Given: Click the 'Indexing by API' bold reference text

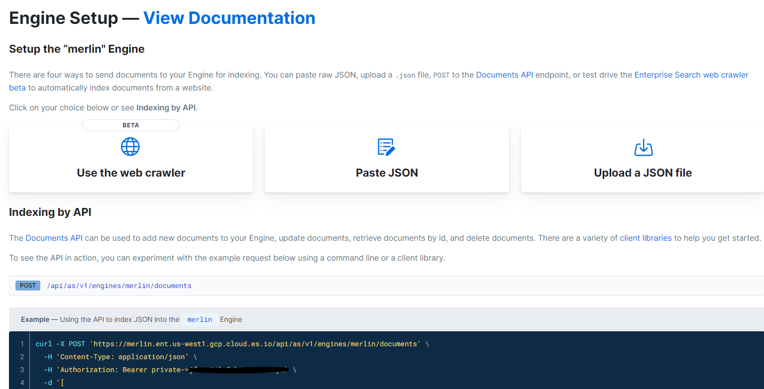Looking at the screenshot, I should pyautogui.click(x=166, y=107).
